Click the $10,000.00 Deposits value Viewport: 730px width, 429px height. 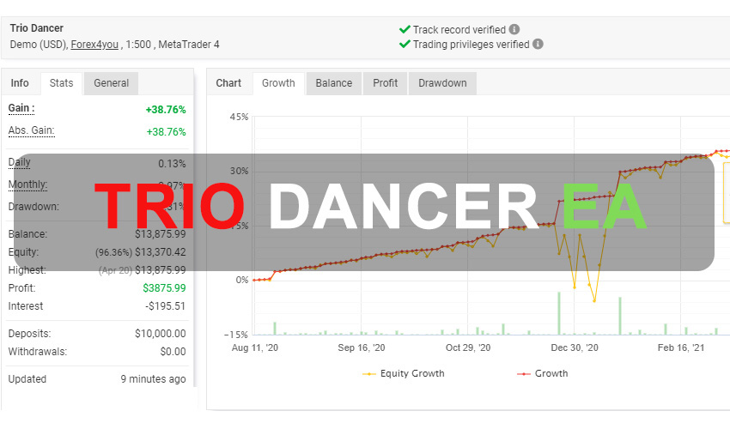point(160,334)
